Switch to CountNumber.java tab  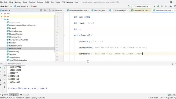pyautogui.click(x=119, y=10)
